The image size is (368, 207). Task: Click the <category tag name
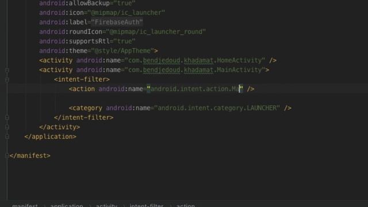click(x=86, y=108)
